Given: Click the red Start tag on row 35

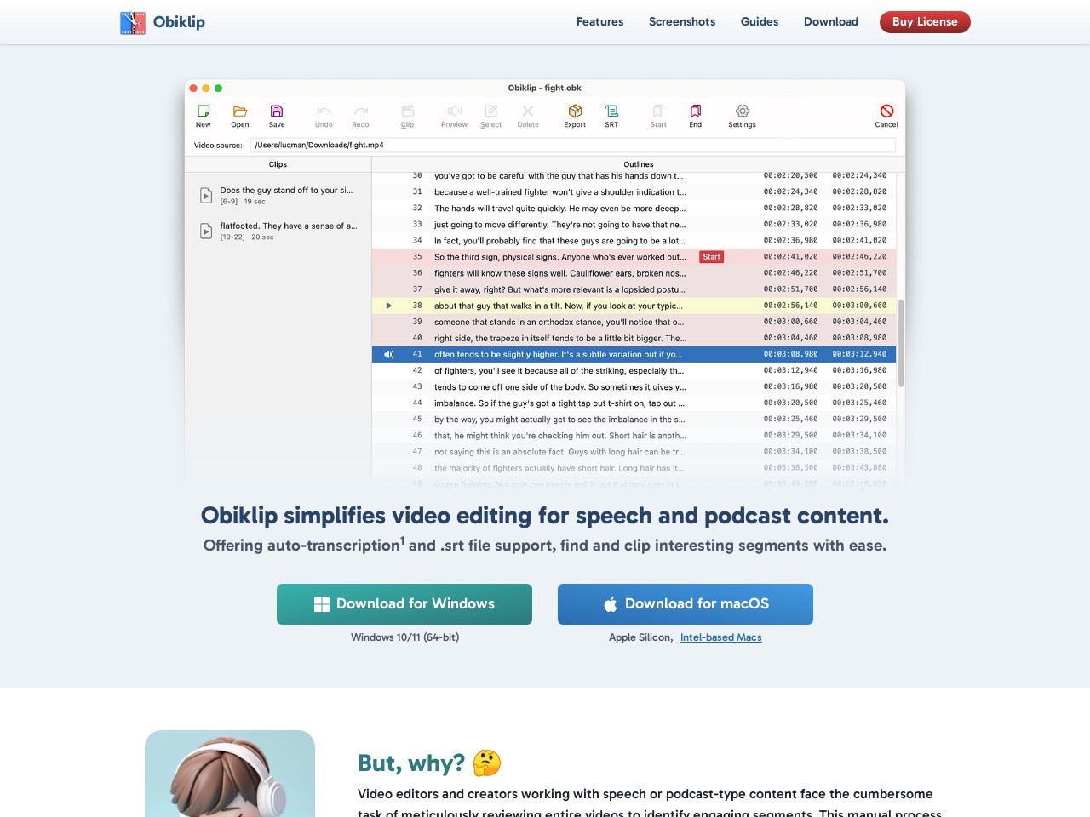Looking at the screenshot, I should click(712, 257).
